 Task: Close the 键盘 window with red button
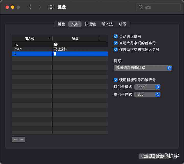[x=7, y=7]
